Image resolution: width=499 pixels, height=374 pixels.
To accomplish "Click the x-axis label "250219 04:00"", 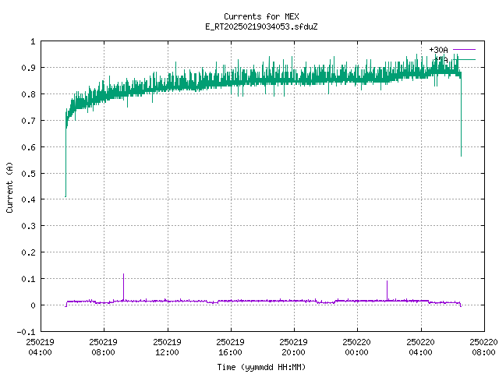I will pos(40,347).
